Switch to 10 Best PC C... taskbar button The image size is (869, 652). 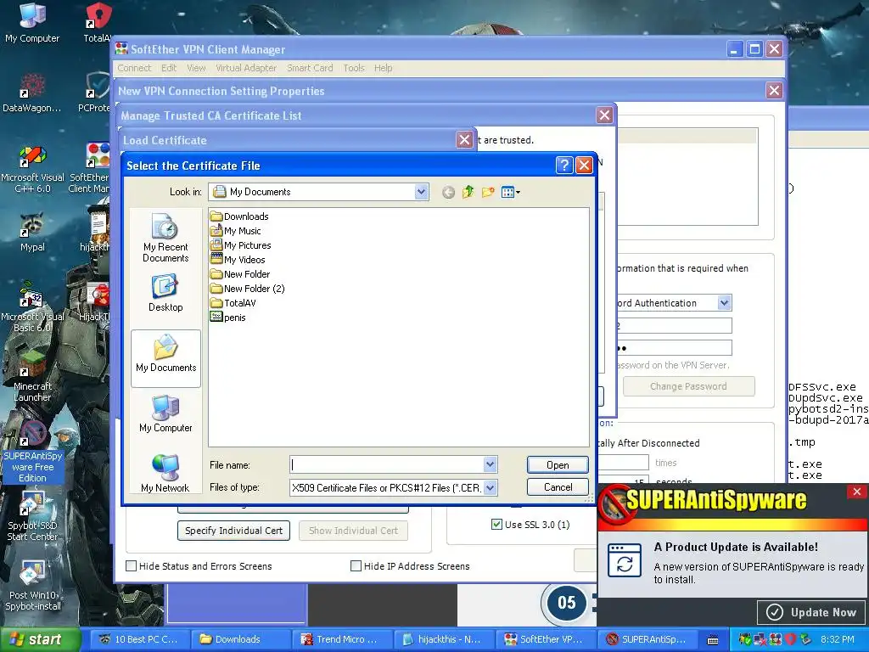[140, 639]
